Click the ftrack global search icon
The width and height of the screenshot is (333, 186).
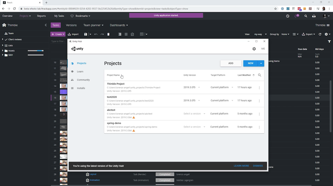pos(306,16)
